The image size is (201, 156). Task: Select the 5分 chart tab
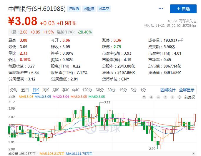pyautogui.click(x=134, y=90)
